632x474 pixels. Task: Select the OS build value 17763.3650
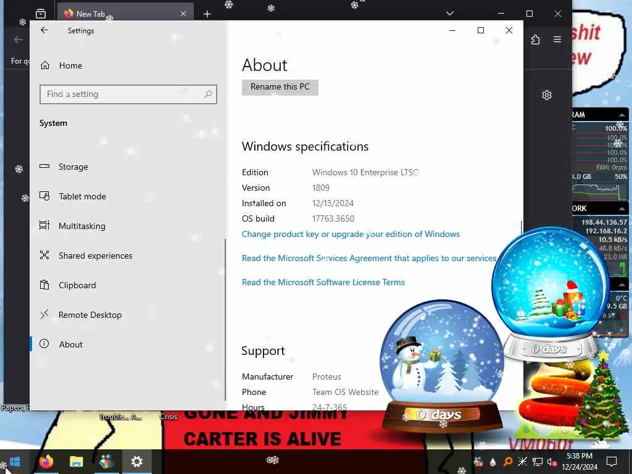tap(333, 218)
